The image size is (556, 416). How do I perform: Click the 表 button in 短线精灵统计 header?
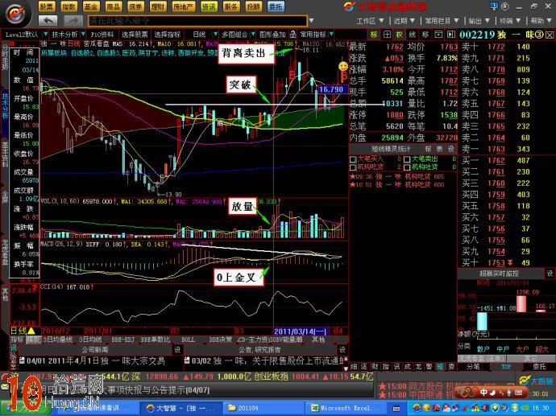pos(439,149)
